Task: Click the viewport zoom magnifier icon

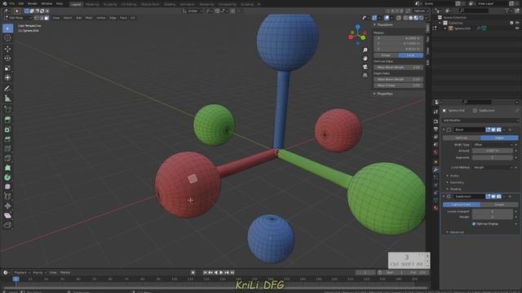Action: [x=365, y=50]
